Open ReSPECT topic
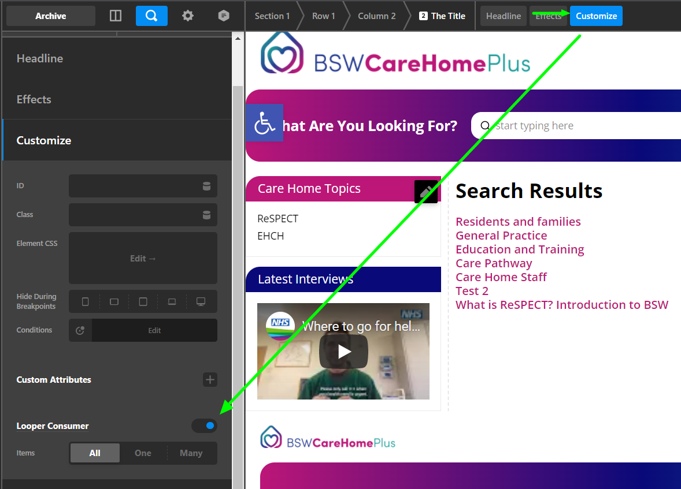Screen dimensions: 681x489 pos(278,219)
